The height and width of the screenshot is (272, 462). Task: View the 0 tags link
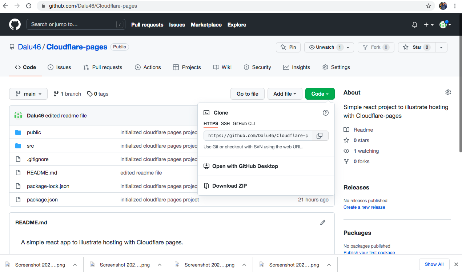click(x=98, y=94)
